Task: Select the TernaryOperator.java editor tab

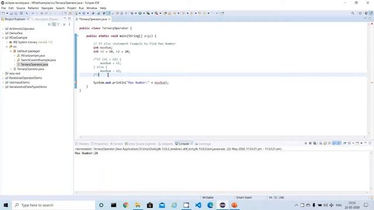Action: click(93, 19)
